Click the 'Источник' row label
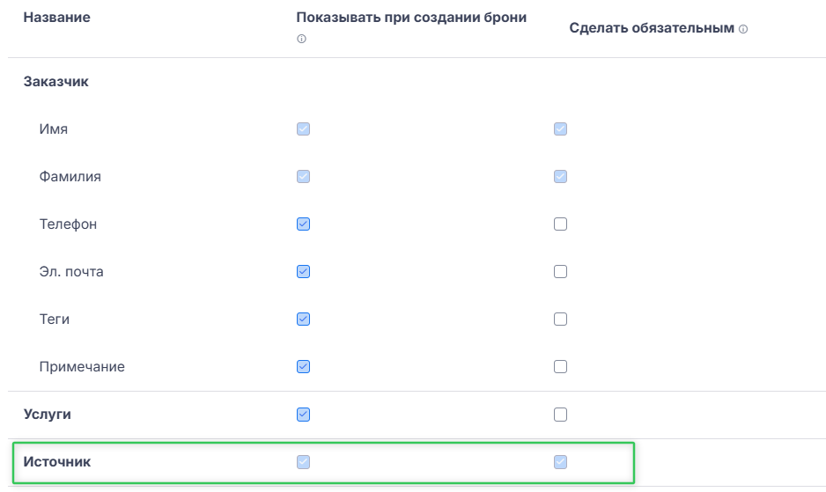Screen dimensions: 826x492 click(x=57, y=462)
